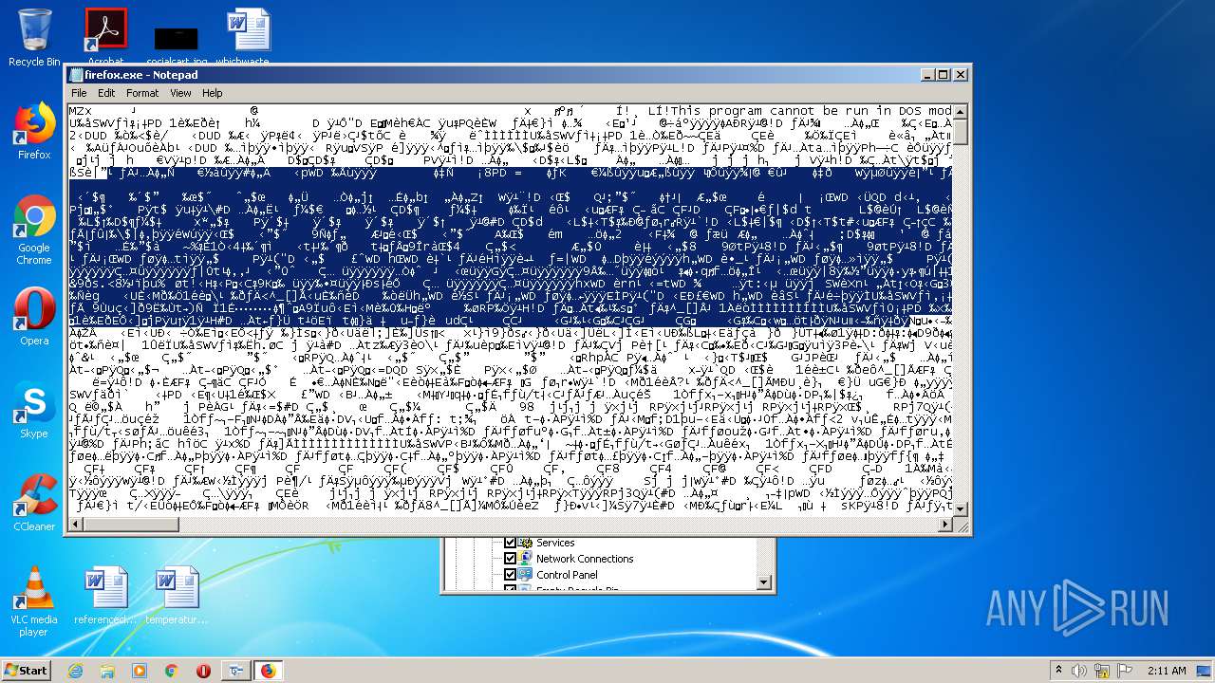Open the File menu in Notepad
Viewport: 1215px width, 683px height.
(79, 93)
